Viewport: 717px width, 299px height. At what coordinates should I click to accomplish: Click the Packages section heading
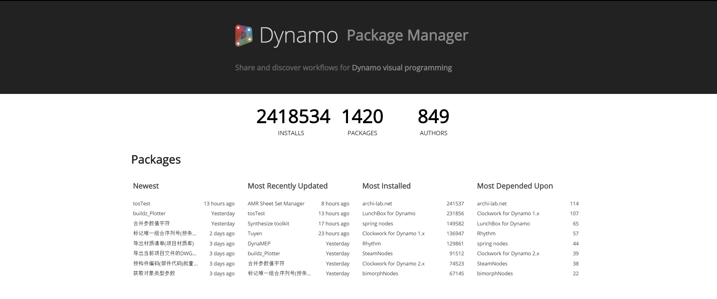[x=156, y=160]
